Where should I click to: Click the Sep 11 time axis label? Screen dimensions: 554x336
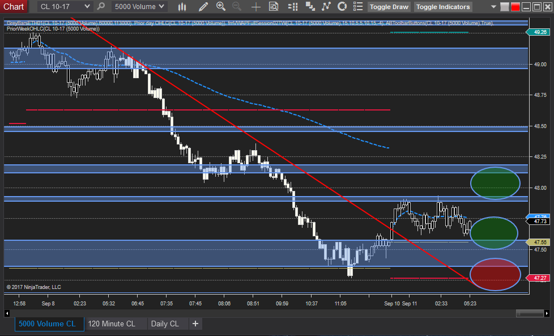pos(410,304)
